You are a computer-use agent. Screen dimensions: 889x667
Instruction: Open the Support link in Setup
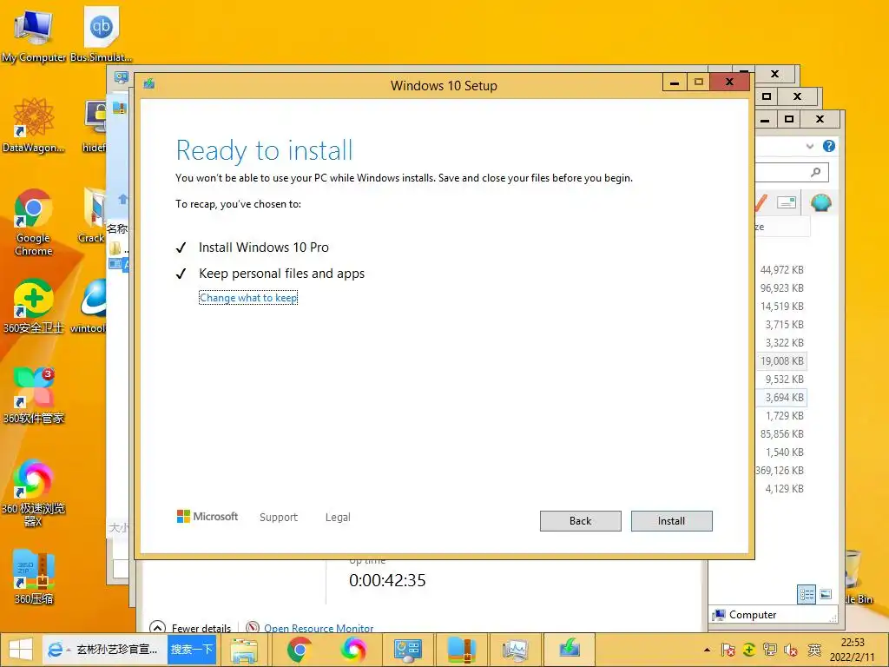coord(279,518)
